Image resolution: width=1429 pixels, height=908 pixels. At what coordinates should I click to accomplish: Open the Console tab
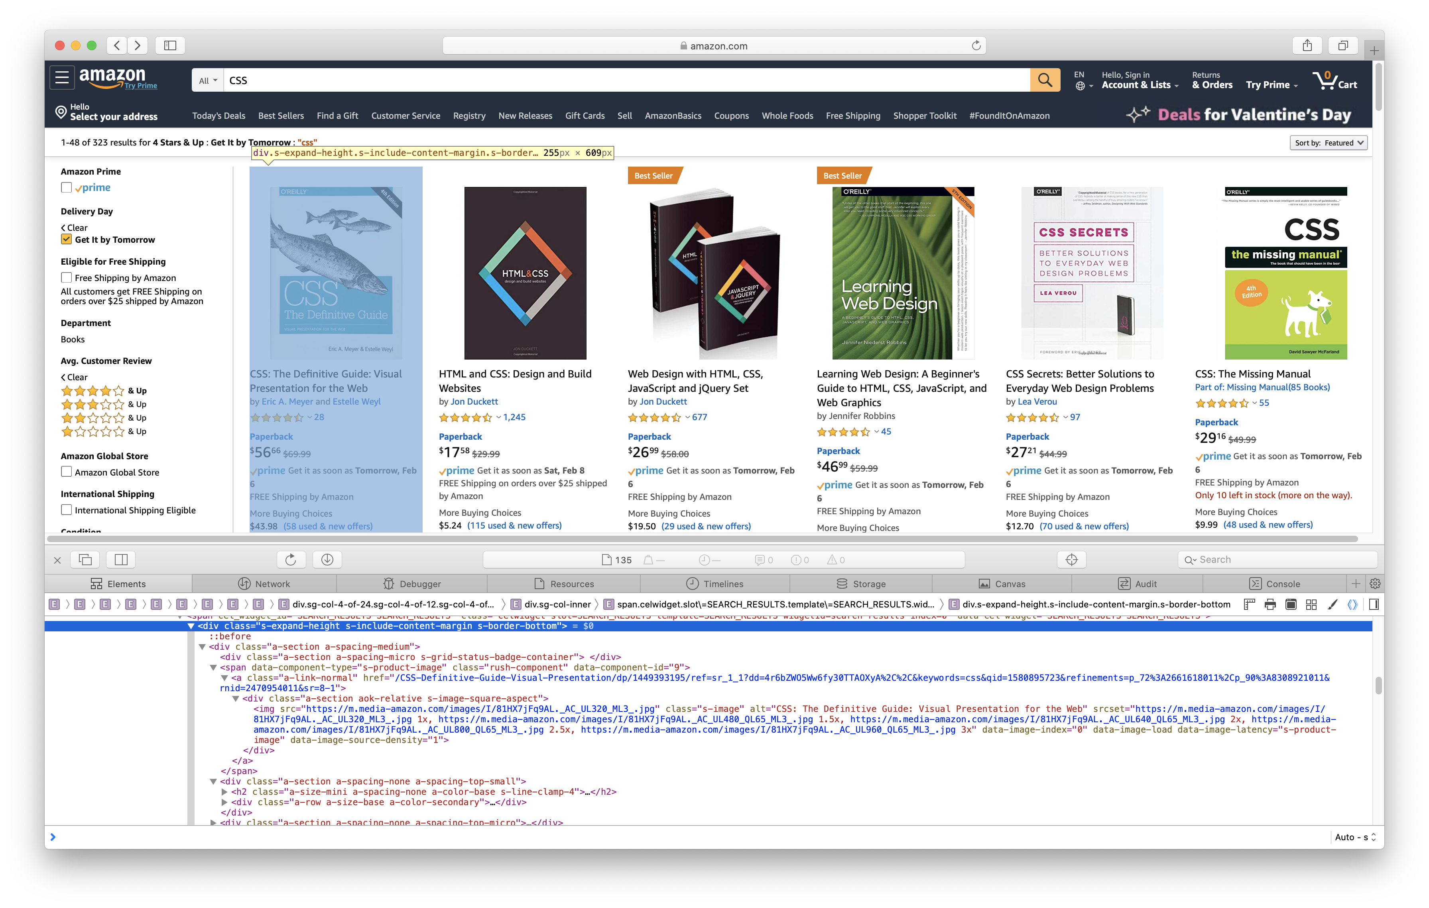click(1274, 584)
